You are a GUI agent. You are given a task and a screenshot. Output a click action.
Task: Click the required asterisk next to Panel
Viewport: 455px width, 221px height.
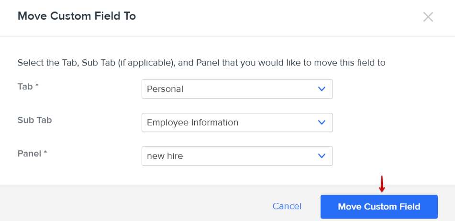click(x=46, y=153)
